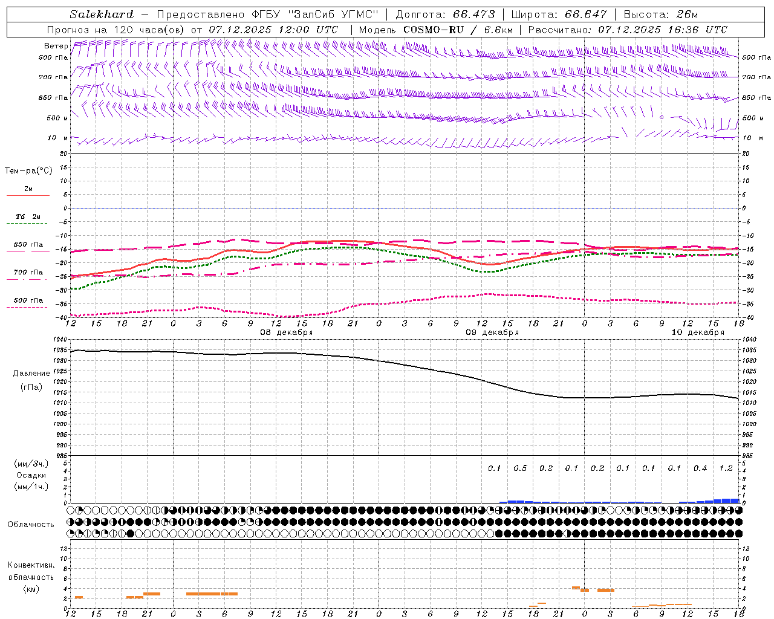This screenshot has height=619, width=774.
Task: Click the '850 гПа' temperature legend entry
Action: click(28, 245)
